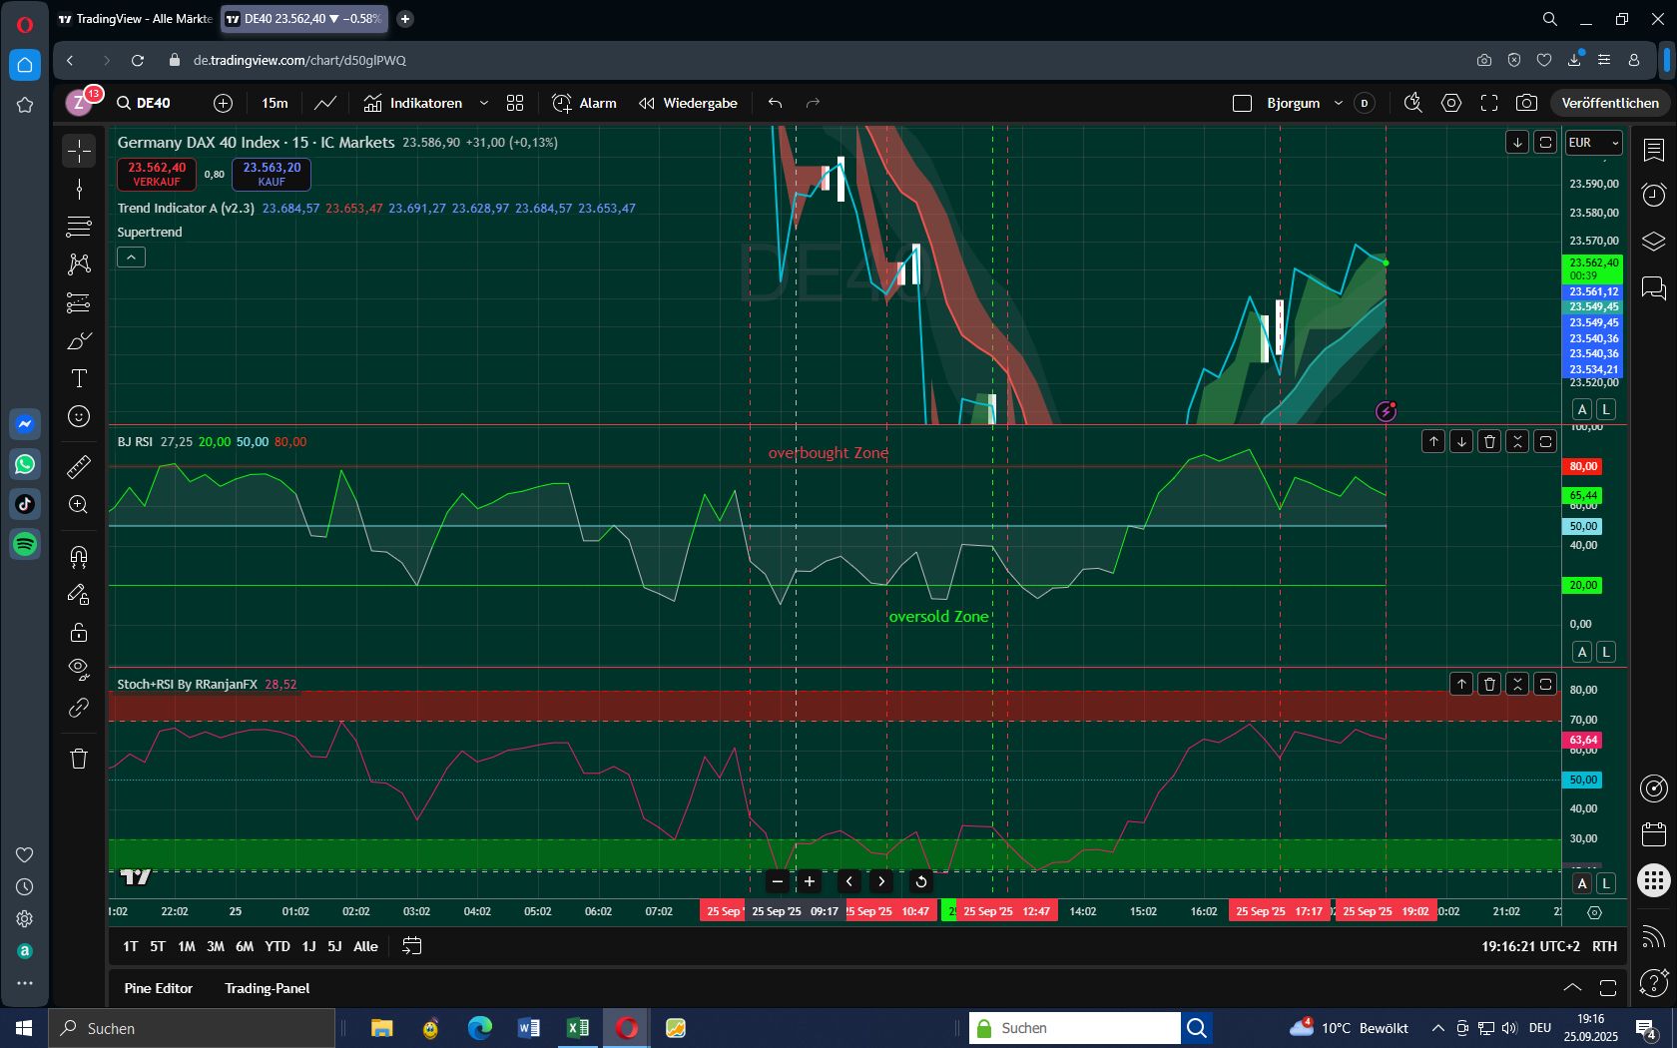Toggle the lock all drawings tool

click(79, 632)
